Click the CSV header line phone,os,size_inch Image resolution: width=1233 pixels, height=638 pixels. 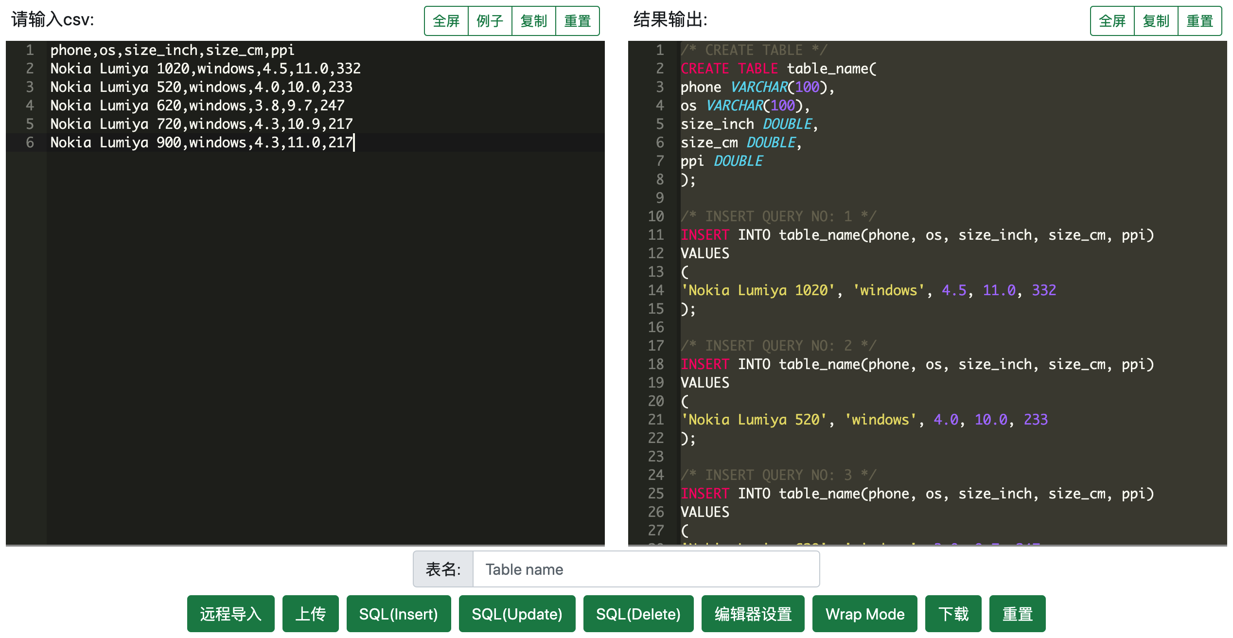(172, 50)
